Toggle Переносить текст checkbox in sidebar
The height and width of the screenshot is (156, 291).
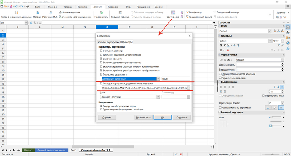coord(263,95)
